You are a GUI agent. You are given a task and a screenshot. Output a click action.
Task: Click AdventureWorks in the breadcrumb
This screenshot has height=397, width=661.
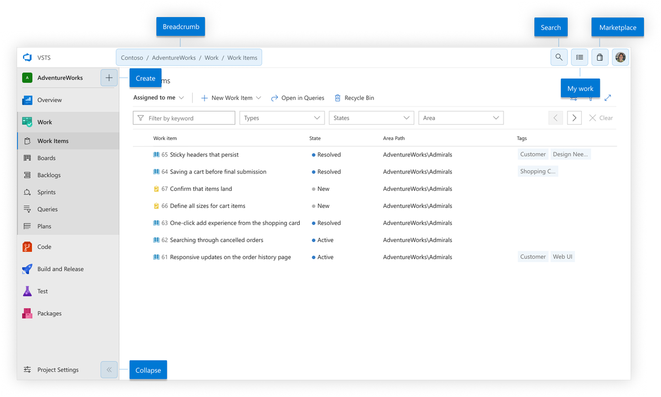pos(174,57)
